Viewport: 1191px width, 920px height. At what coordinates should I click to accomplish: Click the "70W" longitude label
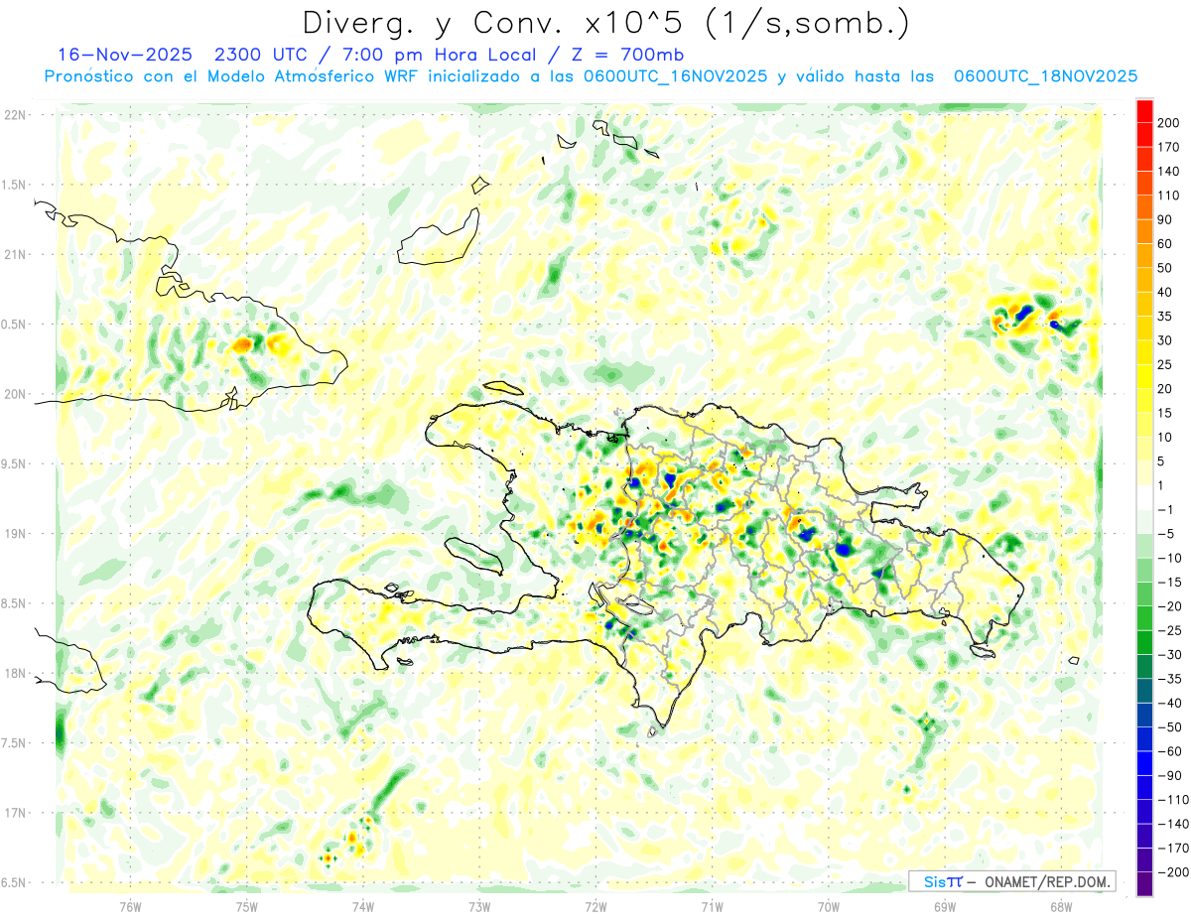[x=829, y=905]
